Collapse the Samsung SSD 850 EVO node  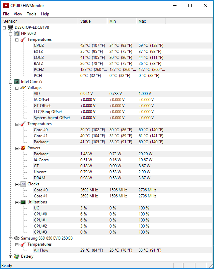click(10, 238)
